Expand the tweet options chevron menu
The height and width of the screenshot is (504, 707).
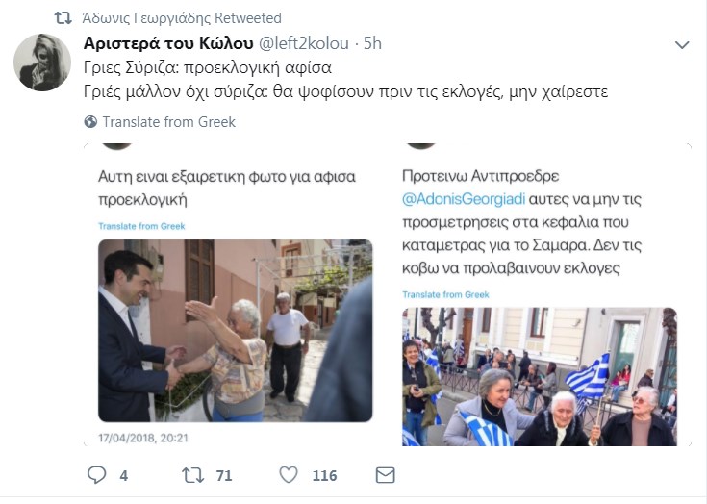point(682,44)
